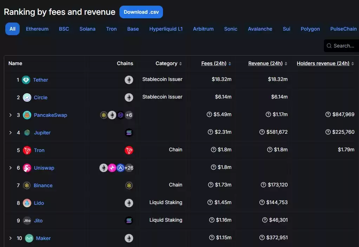This screenshot has width=359, height=247.
Task: Expand the Maker row
Action: click(x=10, y=238)
